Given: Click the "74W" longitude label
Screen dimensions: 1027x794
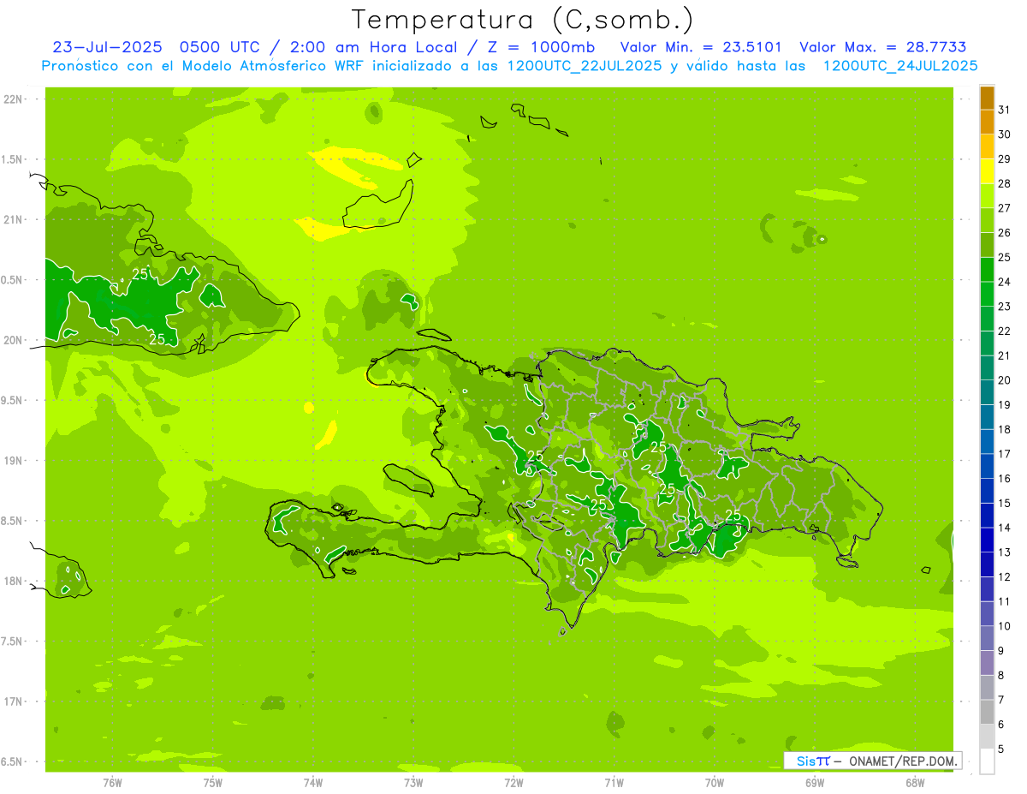Looking at the screenshot, I should coord(313,782).
